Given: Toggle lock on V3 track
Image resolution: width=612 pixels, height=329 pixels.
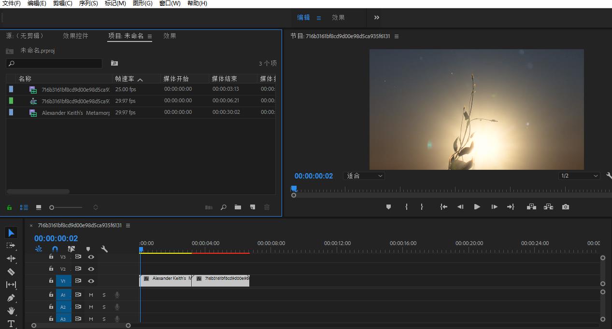Looking at the screenshot, I should pyautogui.click(x=51, y=257).
